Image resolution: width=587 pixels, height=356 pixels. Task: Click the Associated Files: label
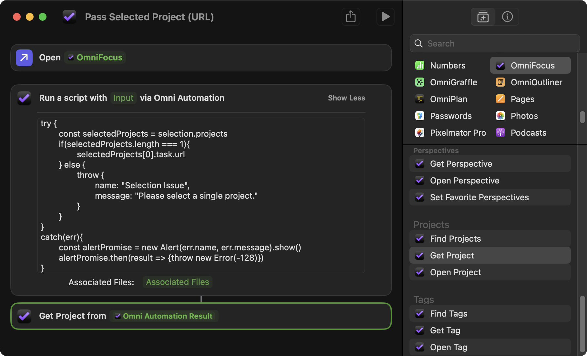[x=101, y=282]
